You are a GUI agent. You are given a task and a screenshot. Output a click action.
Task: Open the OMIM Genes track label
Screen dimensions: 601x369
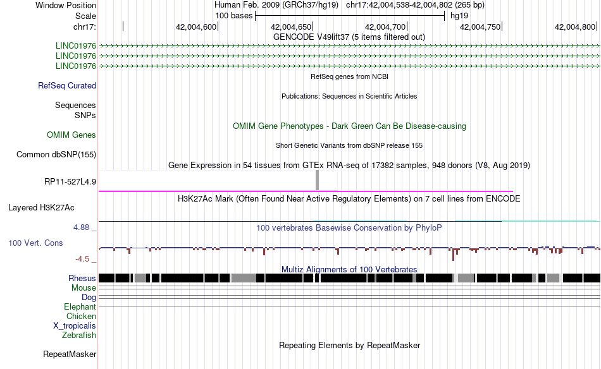(71, 135)
